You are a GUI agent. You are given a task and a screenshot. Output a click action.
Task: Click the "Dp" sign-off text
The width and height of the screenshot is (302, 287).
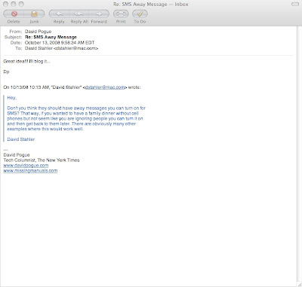pos(6,72)
